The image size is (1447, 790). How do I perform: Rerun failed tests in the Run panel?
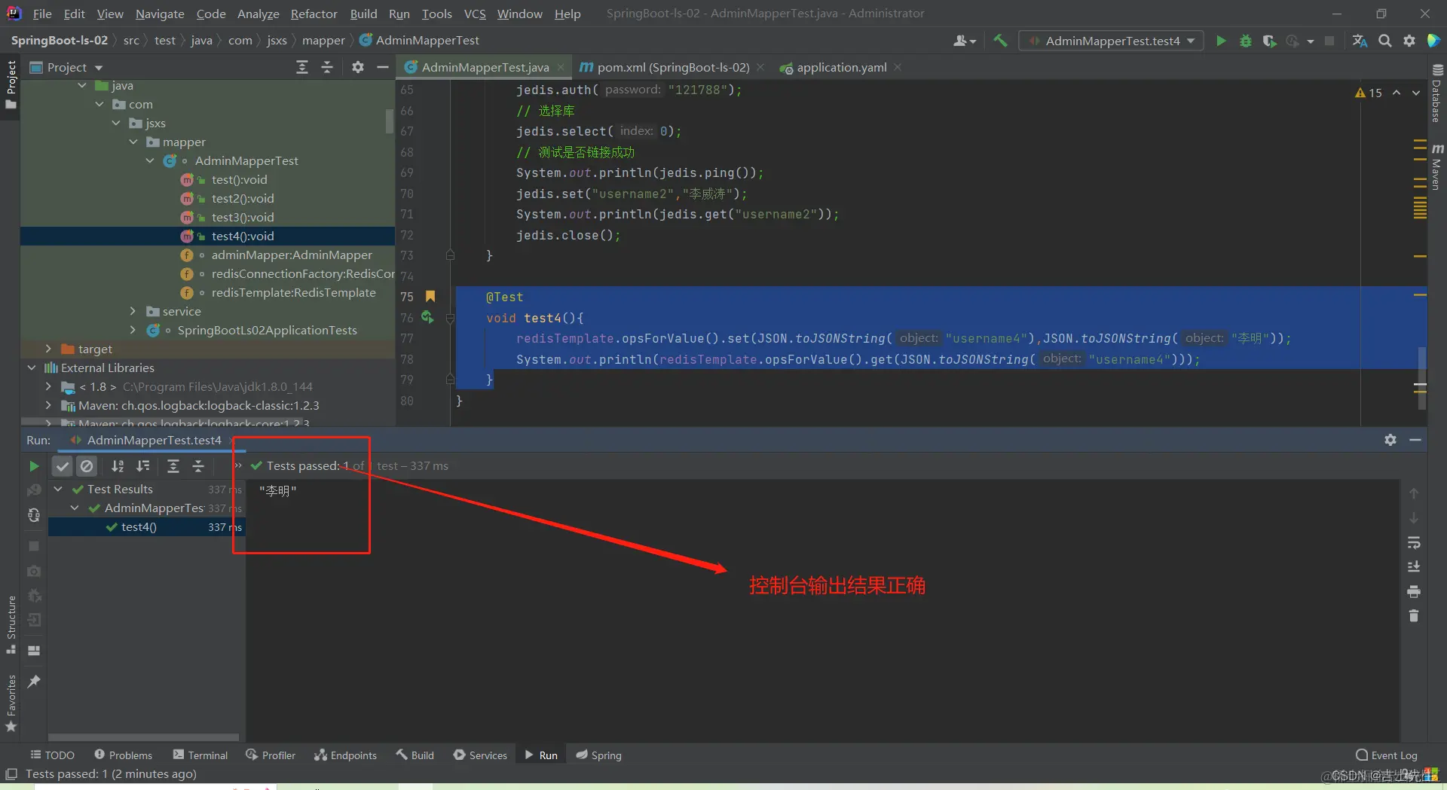[34, 490]
